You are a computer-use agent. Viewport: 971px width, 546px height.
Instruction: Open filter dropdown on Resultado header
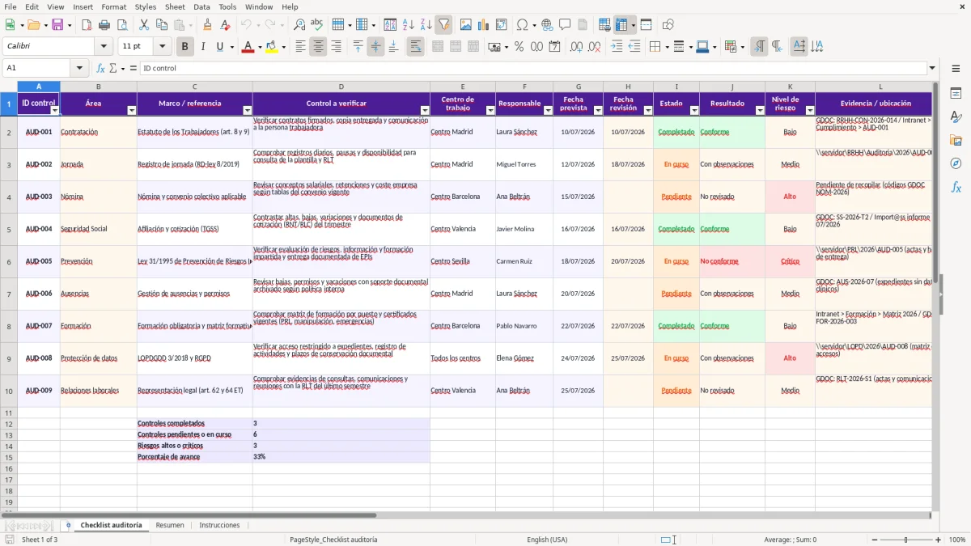(x=759, y=111)
